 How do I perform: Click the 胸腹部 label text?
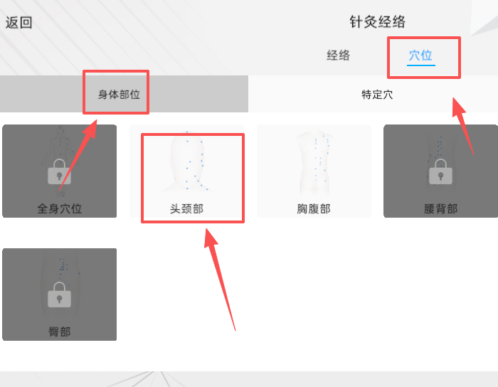coord(314,208)
